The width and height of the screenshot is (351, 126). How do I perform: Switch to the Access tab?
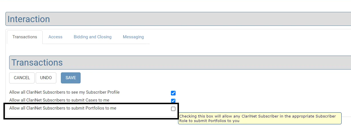coord(55,37)
